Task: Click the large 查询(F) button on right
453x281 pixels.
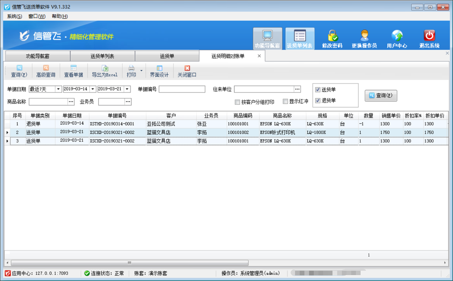Action: pyautogui.click(x=381, y=96)
